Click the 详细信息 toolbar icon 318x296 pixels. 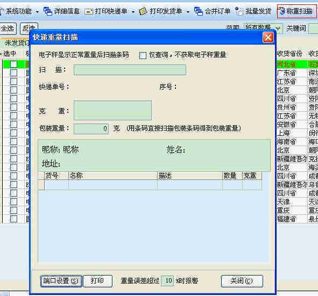tap(48, 11)
